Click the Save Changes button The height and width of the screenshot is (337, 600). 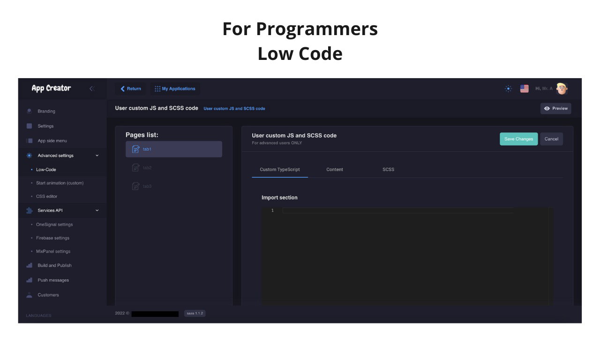click(518, 139)
